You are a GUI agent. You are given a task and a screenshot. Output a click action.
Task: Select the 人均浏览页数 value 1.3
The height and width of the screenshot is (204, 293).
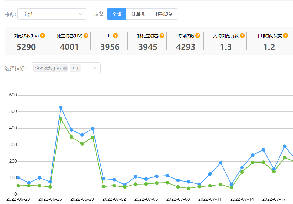click(226, 47)
